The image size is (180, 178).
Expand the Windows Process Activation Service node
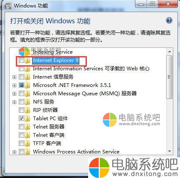coord(14,152)
